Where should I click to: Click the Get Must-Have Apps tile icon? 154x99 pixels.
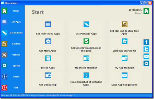point(48,24)
